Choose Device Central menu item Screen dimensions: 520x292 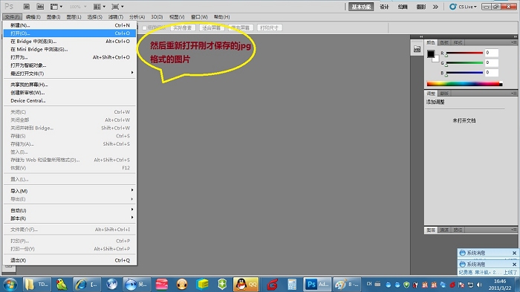pyautogui.click(x=70, y=100)
